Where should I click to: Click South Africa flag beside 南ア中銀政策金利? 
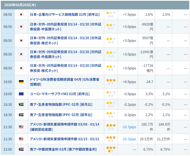tap(21, 149)
